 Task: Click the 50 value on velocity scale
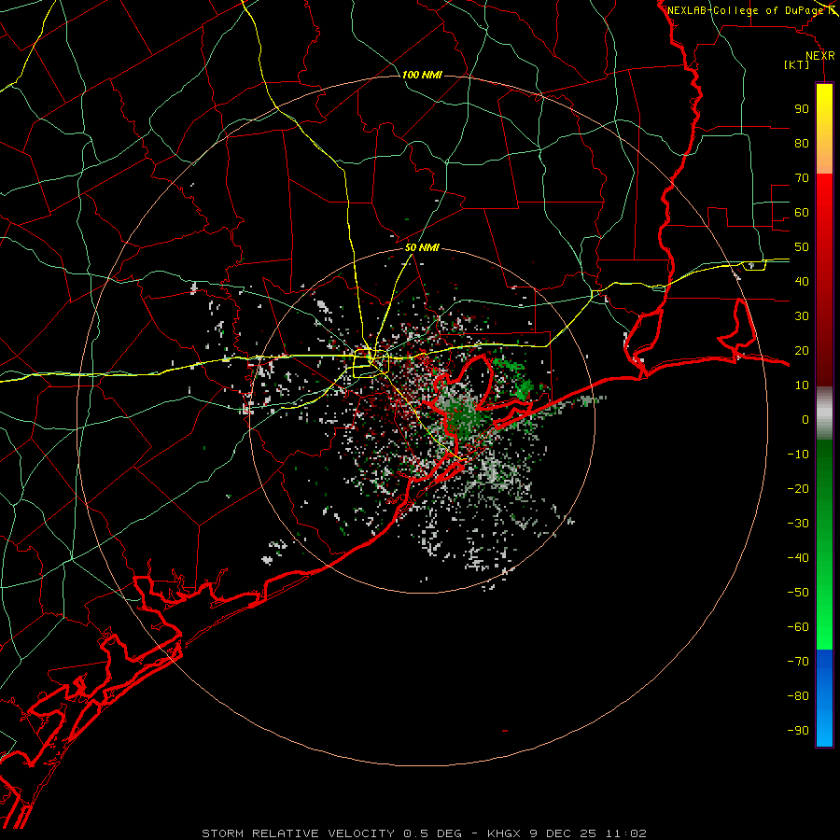click(802, 247)
